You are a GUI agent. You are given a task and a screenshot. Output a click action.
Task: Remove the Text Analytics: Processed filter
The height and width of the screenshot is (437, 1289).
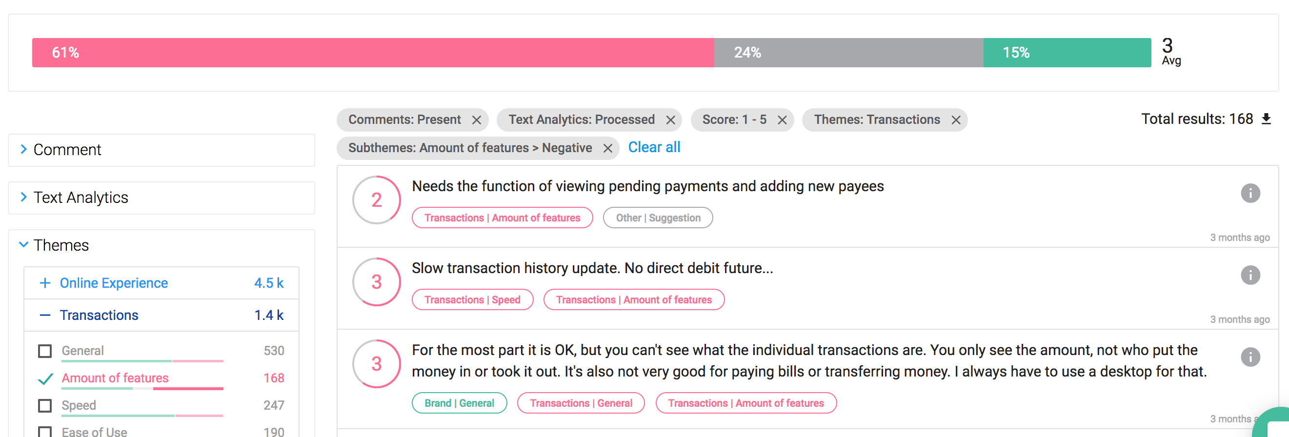[670, 120]
